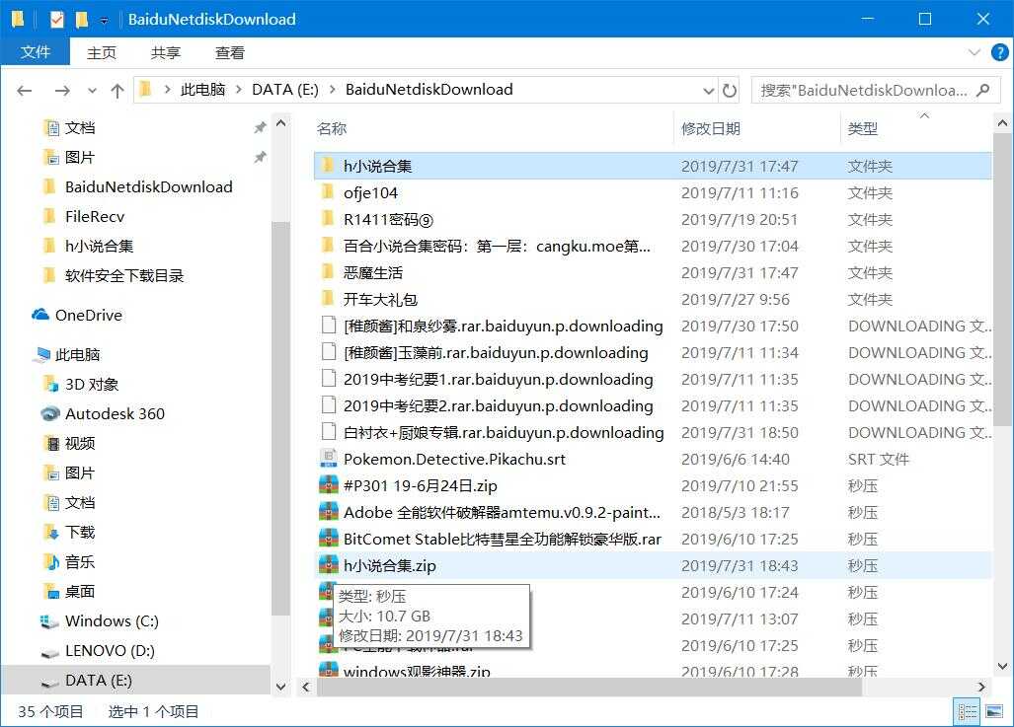The image size is (1014, 727).
Task: Click icon of Pokemon.Detective.Pikachu.srt file
Action: pyautogui.click(x=329, y=458)
